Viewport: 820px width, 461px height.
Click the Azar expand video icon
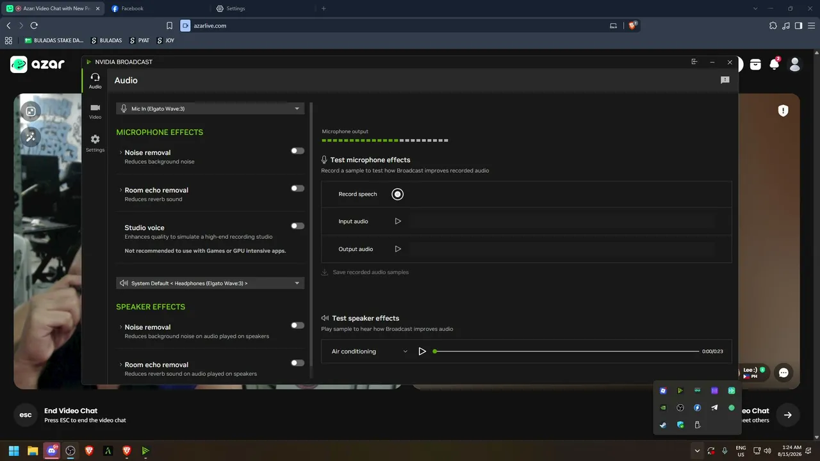[x=31, y=111]
